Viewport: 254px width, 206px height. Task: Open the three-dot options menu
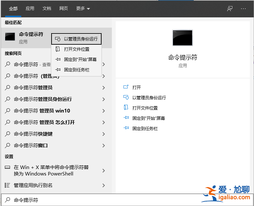[243, 9]
